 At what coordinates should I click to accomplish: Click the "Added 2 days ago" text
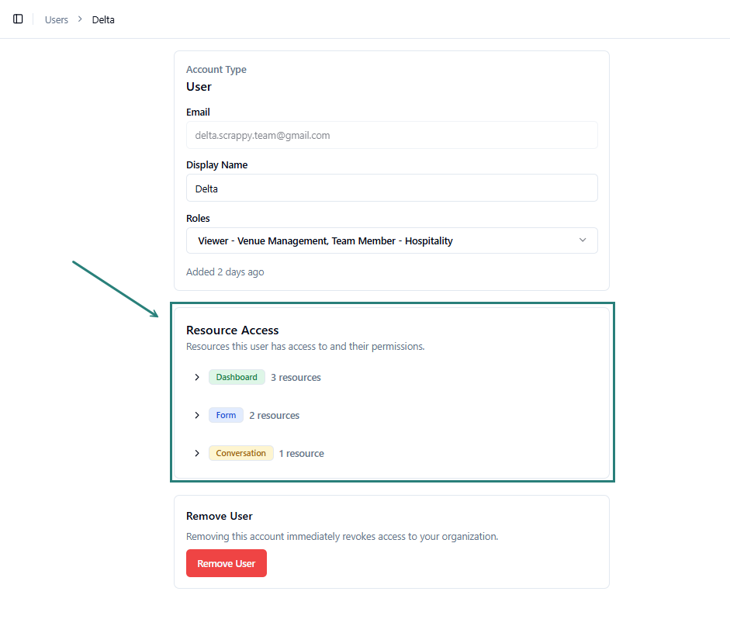pos(225,272)
